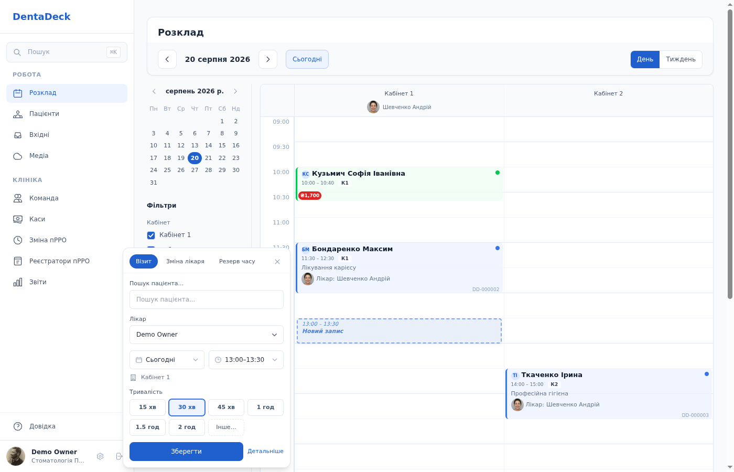Switch to Тиждень view
The image size is (734, 472).
pyautogui.click(x=681, y=59)
